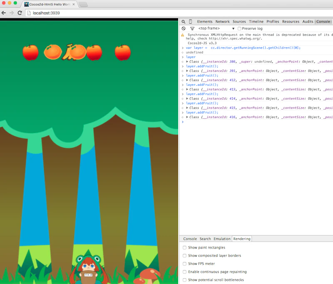Screen dimensions: 333x284
Task: Check Show potential scroll bottlenecks
Action: (x=184, y=280)
